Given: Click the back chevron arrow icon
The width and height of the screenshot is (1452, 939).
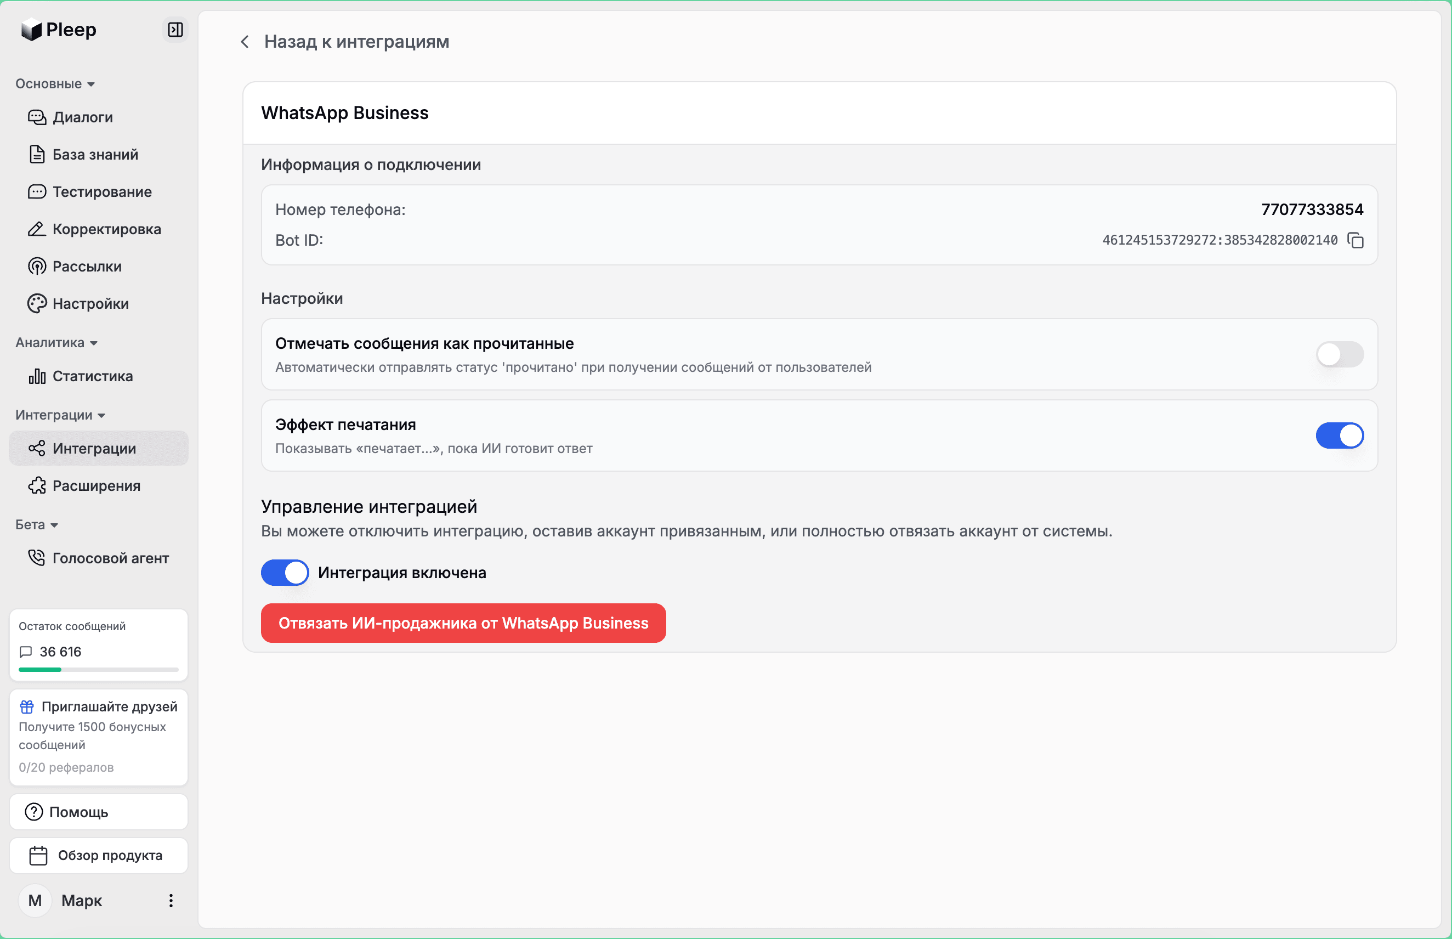Looking at the screenshot, I should [245, 42].
